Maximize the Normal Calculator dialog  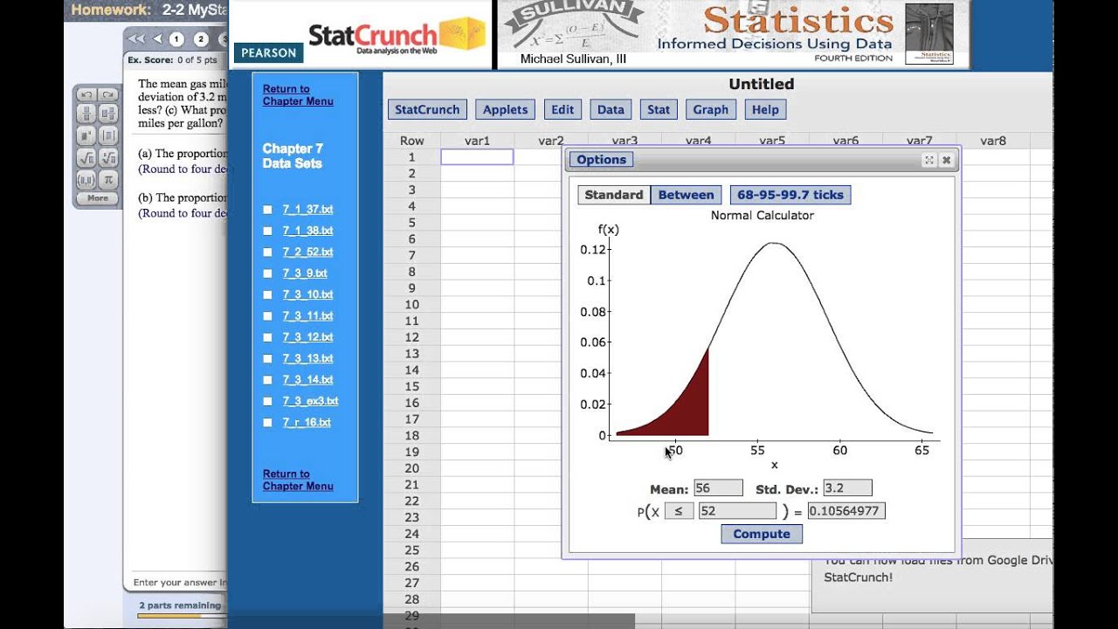[x=929, y=160]
